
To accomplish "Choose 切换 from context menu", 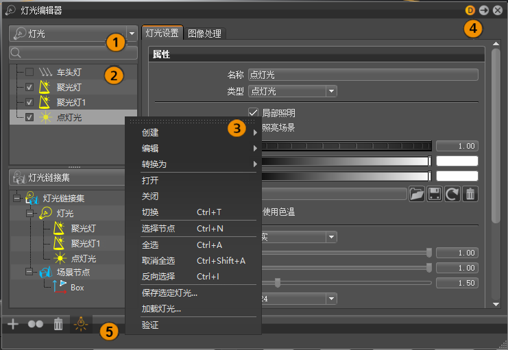I will coord(193,212).
